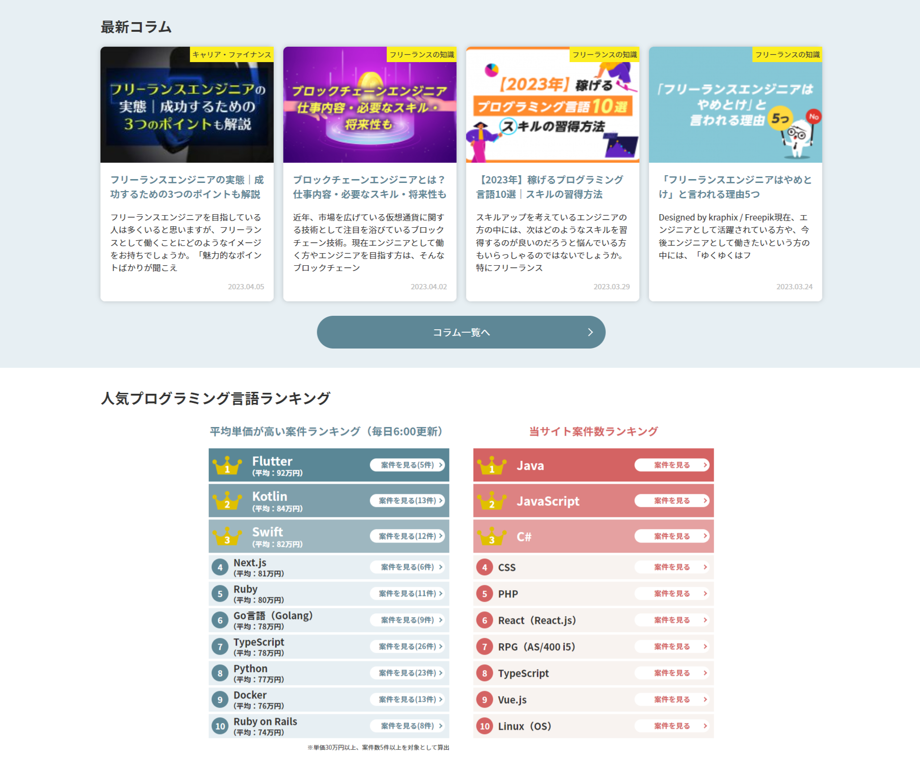Open title link 【2023年】稼げるプログラミング言語10選
The height and width of the screenshot is (763, 920).
[x=549, y=187]
